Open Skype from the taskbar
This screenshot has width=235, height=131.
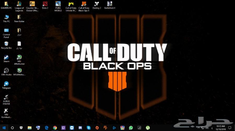coord(89,128)
